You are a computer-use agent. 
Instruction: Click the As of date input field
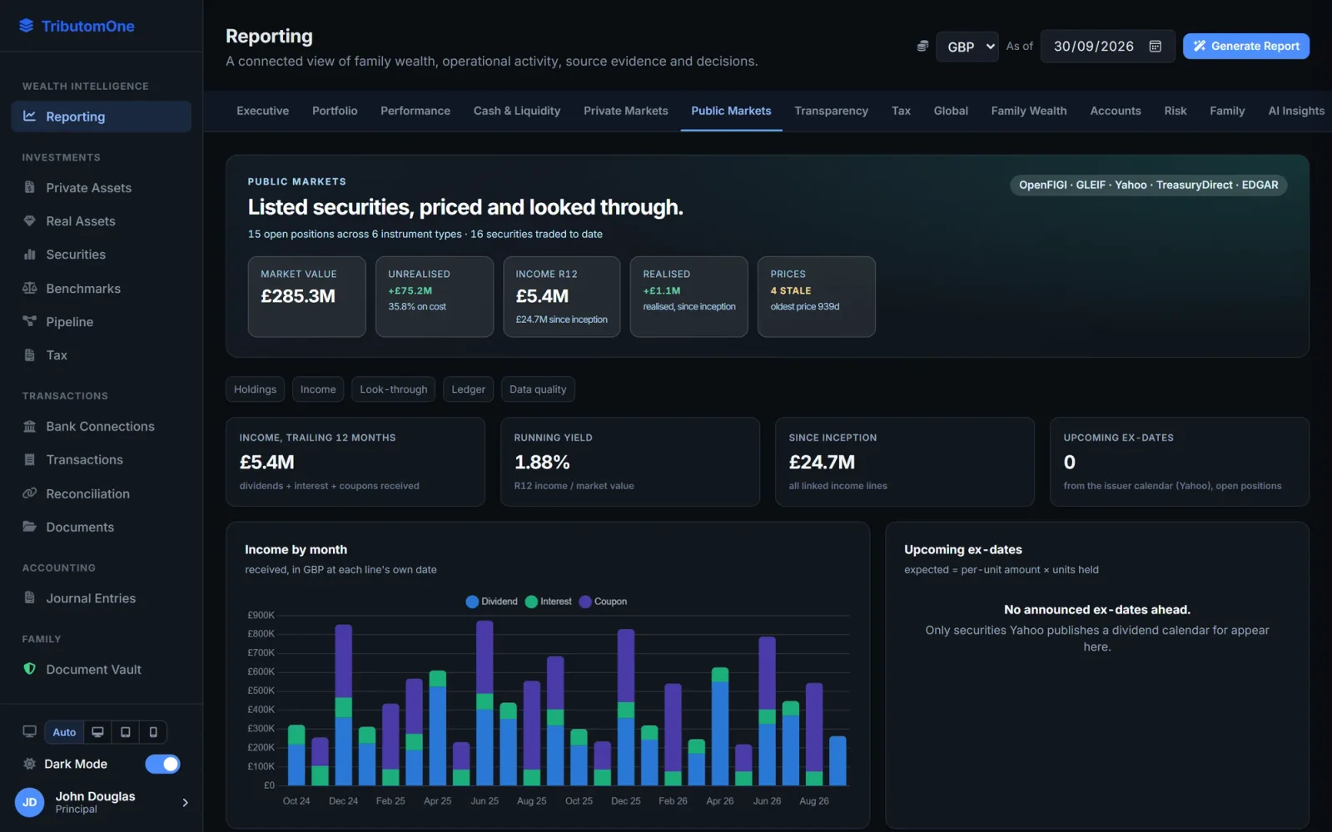[x=1108, y=47]
